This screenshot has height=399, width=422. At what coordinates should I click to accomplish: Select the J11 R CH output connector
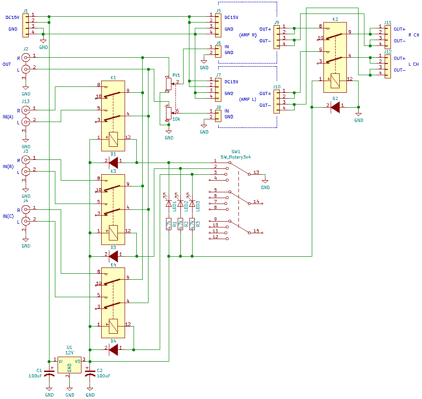[387, 35]
